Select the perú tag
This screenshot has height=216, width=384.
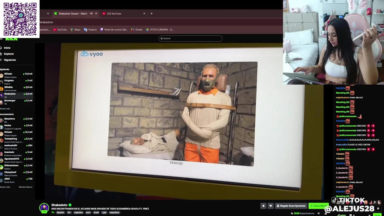tap(88, 212)
